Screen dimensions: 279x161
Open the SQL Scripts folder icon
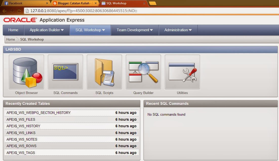pyautogui.click(x=104, y=72)
